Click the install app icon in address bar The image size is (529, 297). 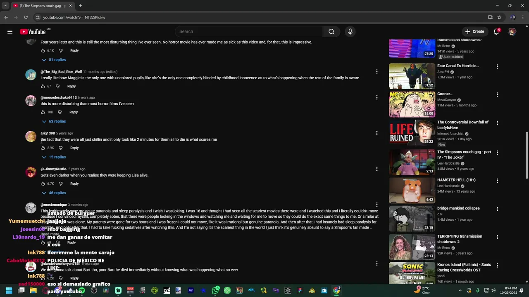[490, 17]
